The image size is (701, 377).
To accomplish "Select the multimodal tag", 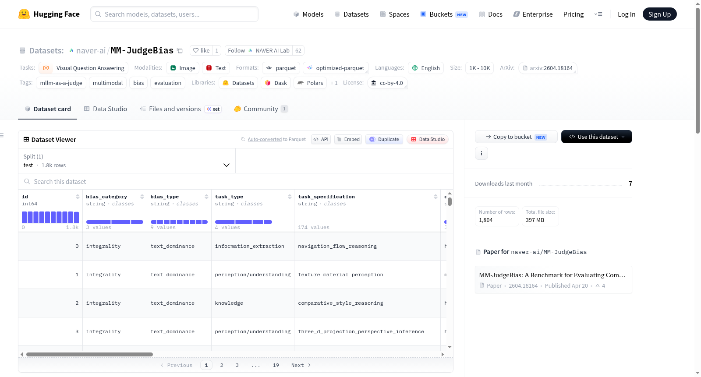I will [x=108, y=83].
